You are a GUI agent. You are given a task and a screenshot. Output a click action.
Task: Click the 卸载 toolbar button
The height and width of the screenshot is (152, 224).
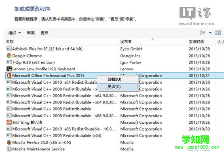[x=31, y=33]
